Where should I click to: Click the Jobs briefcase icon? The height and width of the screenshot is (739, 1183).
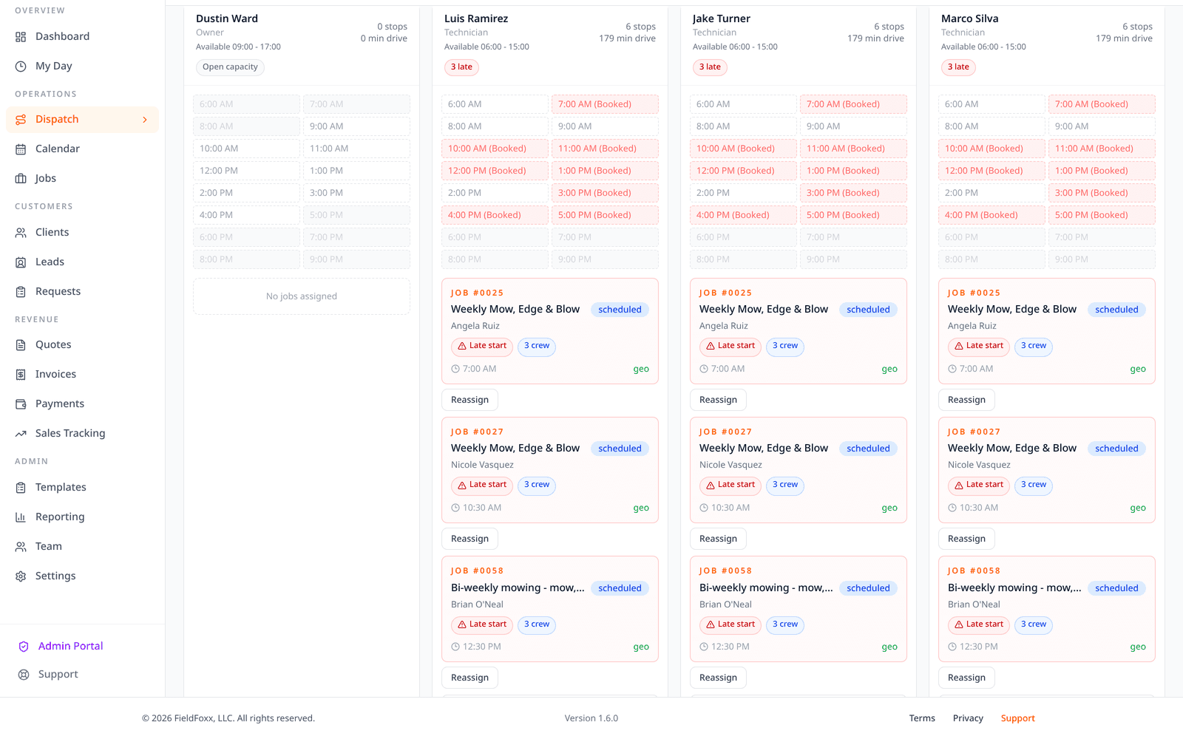pos(21,179)
